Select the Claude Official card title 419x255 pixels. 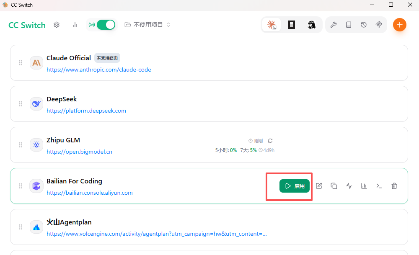(69, 58)
